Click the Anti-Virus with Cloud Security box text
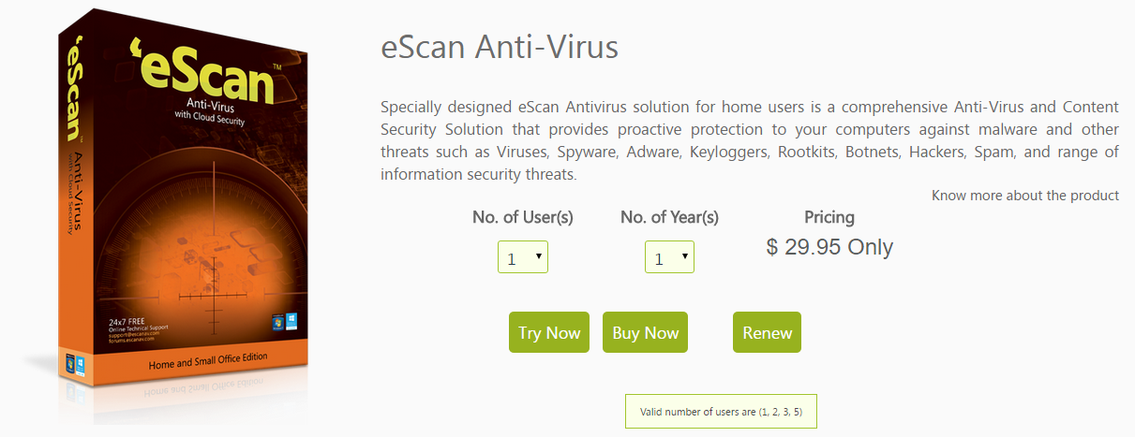The image size is (1135, 437). [x=208, y=109]
